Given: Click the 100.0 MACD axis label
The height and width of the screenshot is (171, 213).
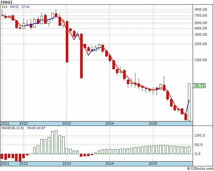Looking at the screenshot, I should tap(200, 136).
